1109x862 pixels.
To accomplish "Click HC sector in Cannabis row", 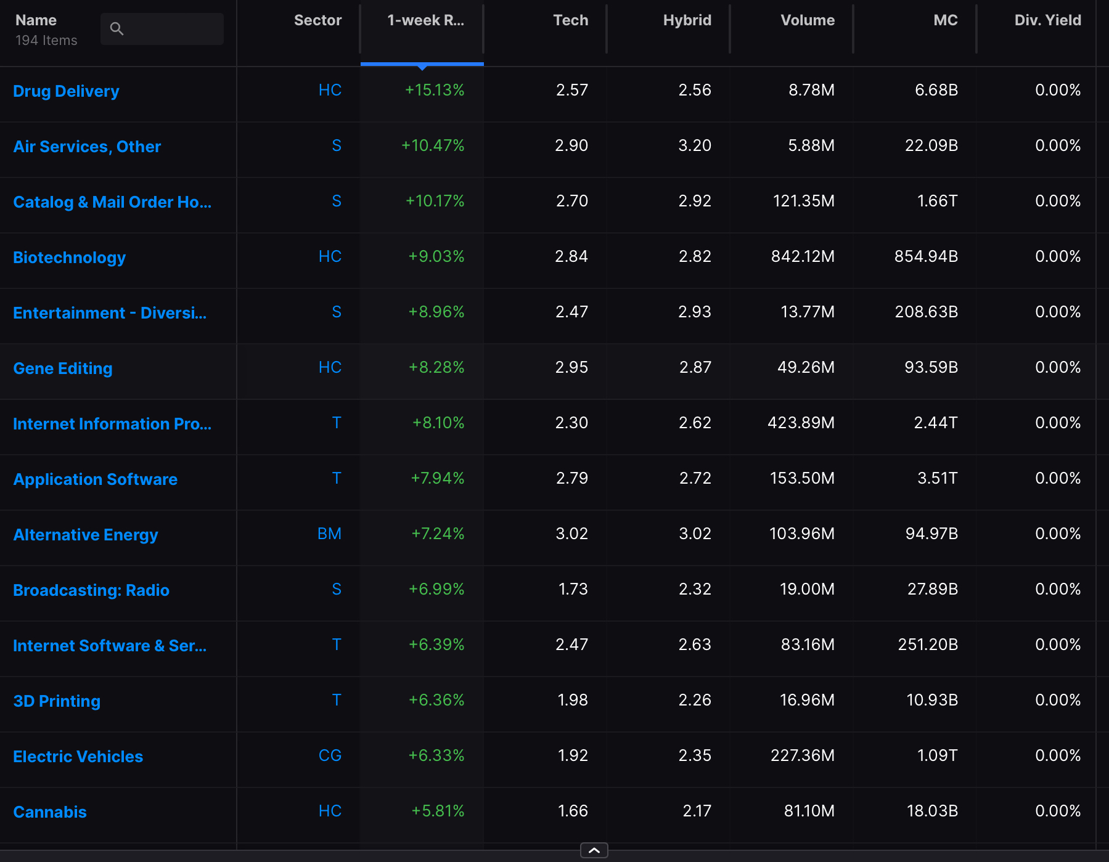I will coord(330,811).
